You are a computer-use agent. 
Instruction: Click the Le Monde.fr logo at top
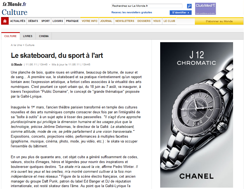15,5
